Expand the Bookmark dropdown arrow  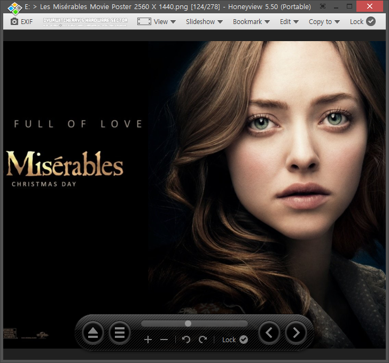click(x=267, y=22)
